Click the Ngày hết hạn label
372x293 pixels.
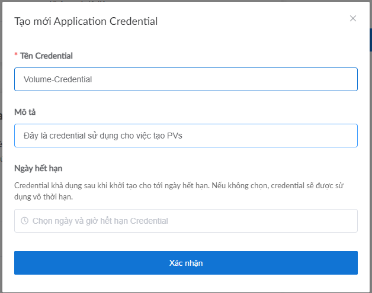coord(39,168)
